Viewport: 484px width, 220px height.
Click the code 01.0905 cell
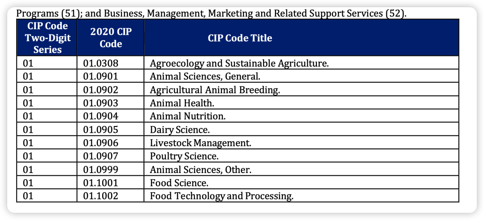pyautogui.click(x=111, y=129)
